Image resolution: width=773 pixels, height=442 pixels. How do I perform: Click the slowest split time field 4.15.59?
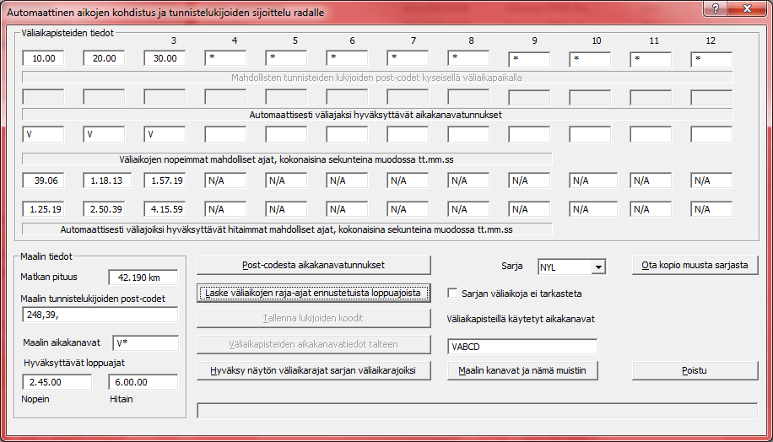[165, 208]
